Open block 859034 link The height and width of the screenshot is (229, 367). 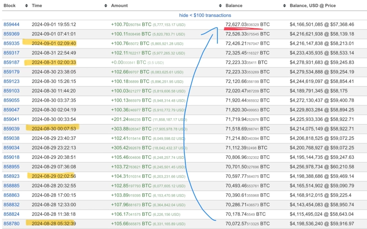coord(11,147)
